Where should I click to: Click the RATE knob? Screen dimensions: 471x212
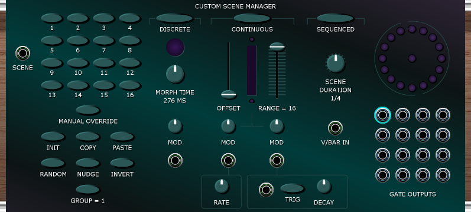[x=222, y=186]
